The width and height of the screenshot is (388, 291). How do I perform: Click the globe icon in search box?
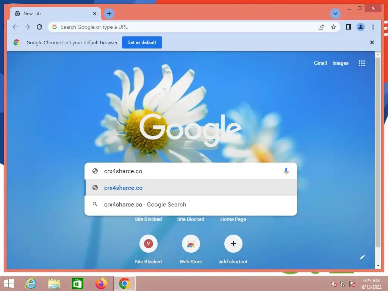point(95,171)
